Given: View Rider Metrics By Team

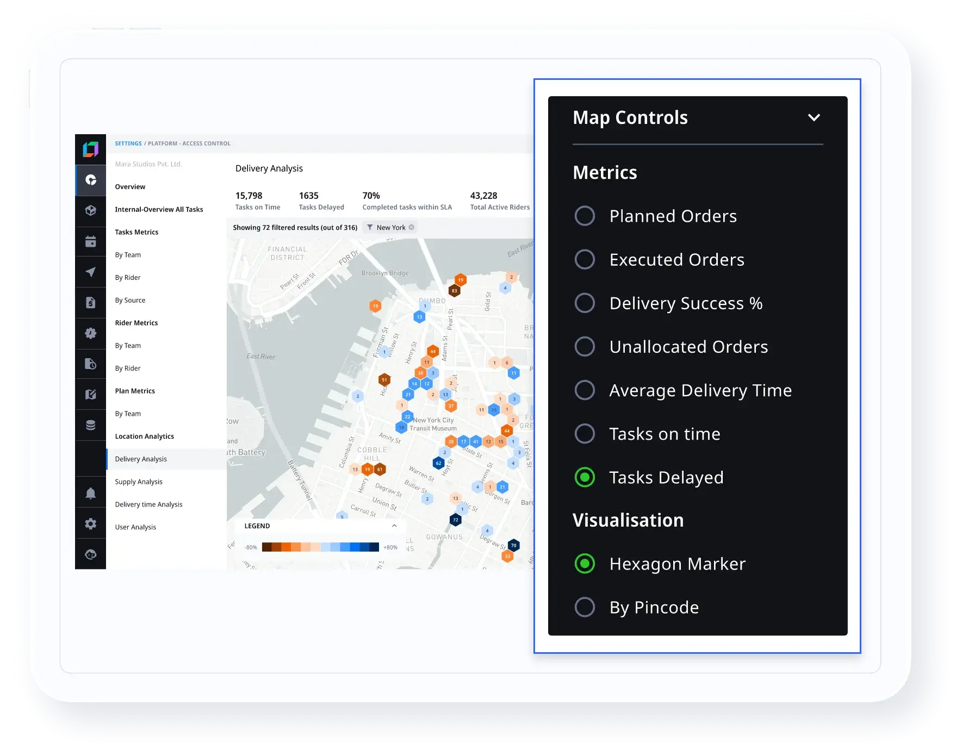Looking at the screenshot, I should 128,345.
